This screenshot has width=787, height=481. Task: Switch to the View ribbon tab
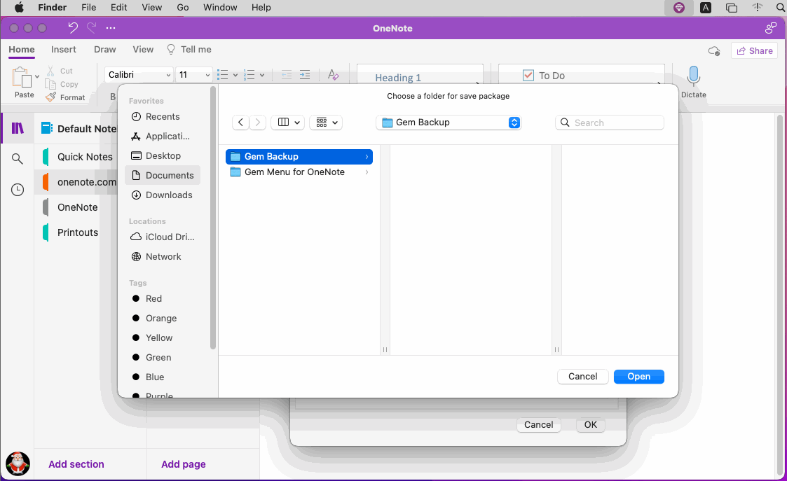tap(143, 49)
